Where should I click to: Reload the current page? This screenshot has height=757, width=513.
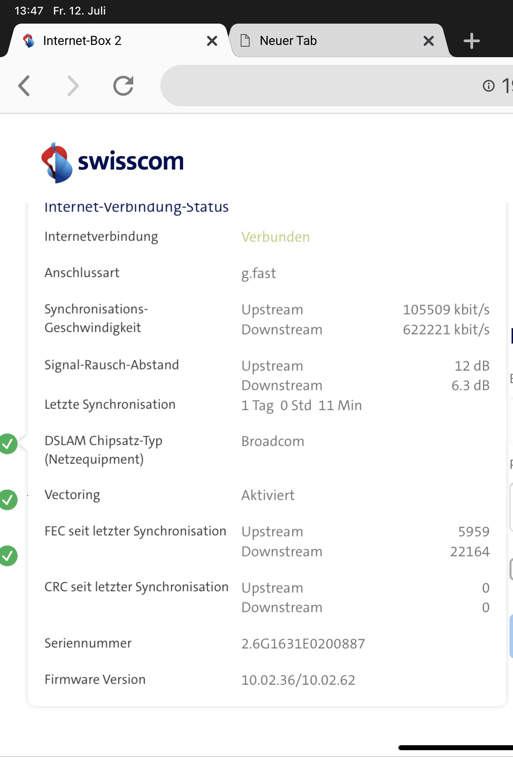pos(123,86)
